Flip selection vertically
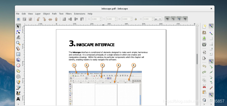This screenshot has height=106, width=227. pyautogui.click(x=56, y=19)
